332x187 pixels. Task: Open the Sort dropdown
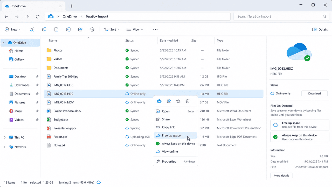pyautogui.click(x=112, y=30)
